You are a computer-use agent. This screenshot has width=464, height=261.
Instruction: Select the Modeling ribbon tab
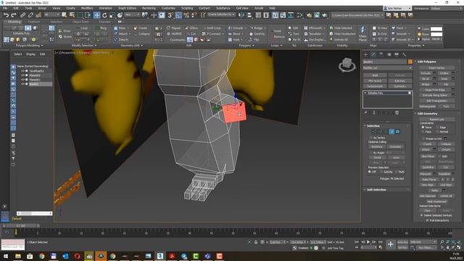tap(14, 22)
